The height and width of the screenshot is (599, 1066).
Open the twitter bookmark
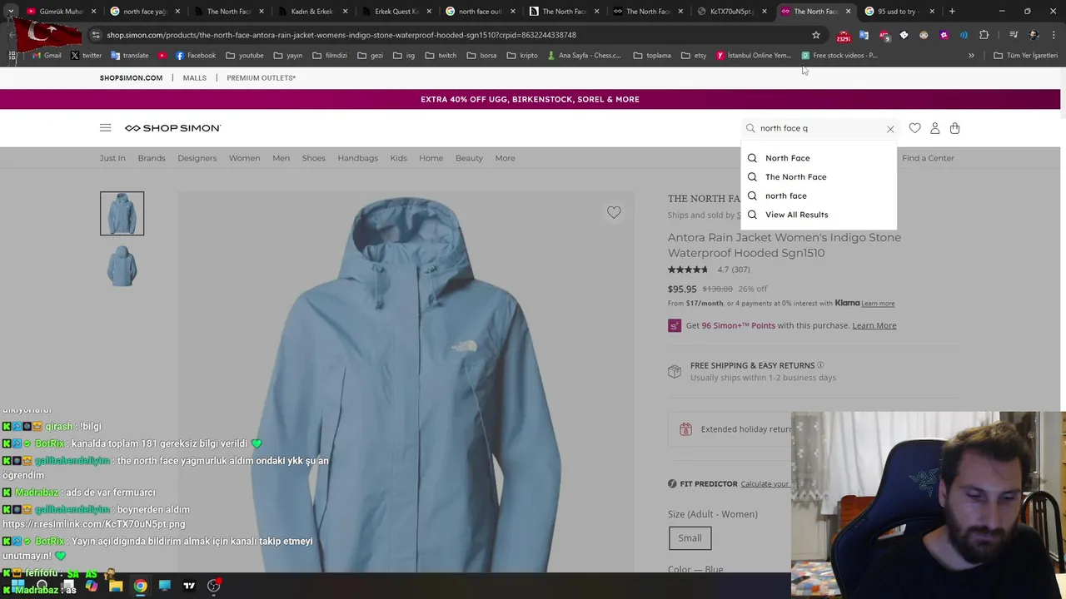[x=86, y=56]
